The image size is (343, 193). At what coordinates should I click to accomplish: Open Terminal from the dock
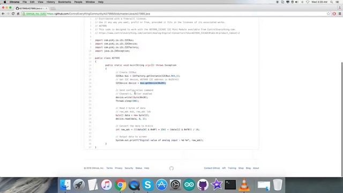pyautogui.click(x=230, y=185)
